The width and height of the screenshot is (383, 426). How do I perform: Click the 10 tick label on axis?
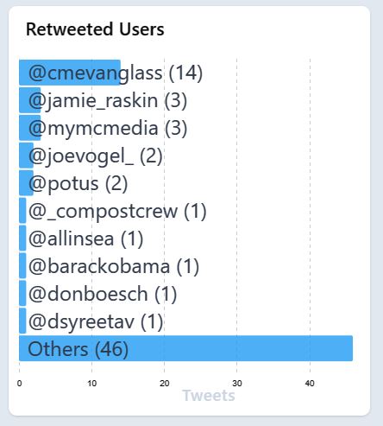[x=92, y=384]
